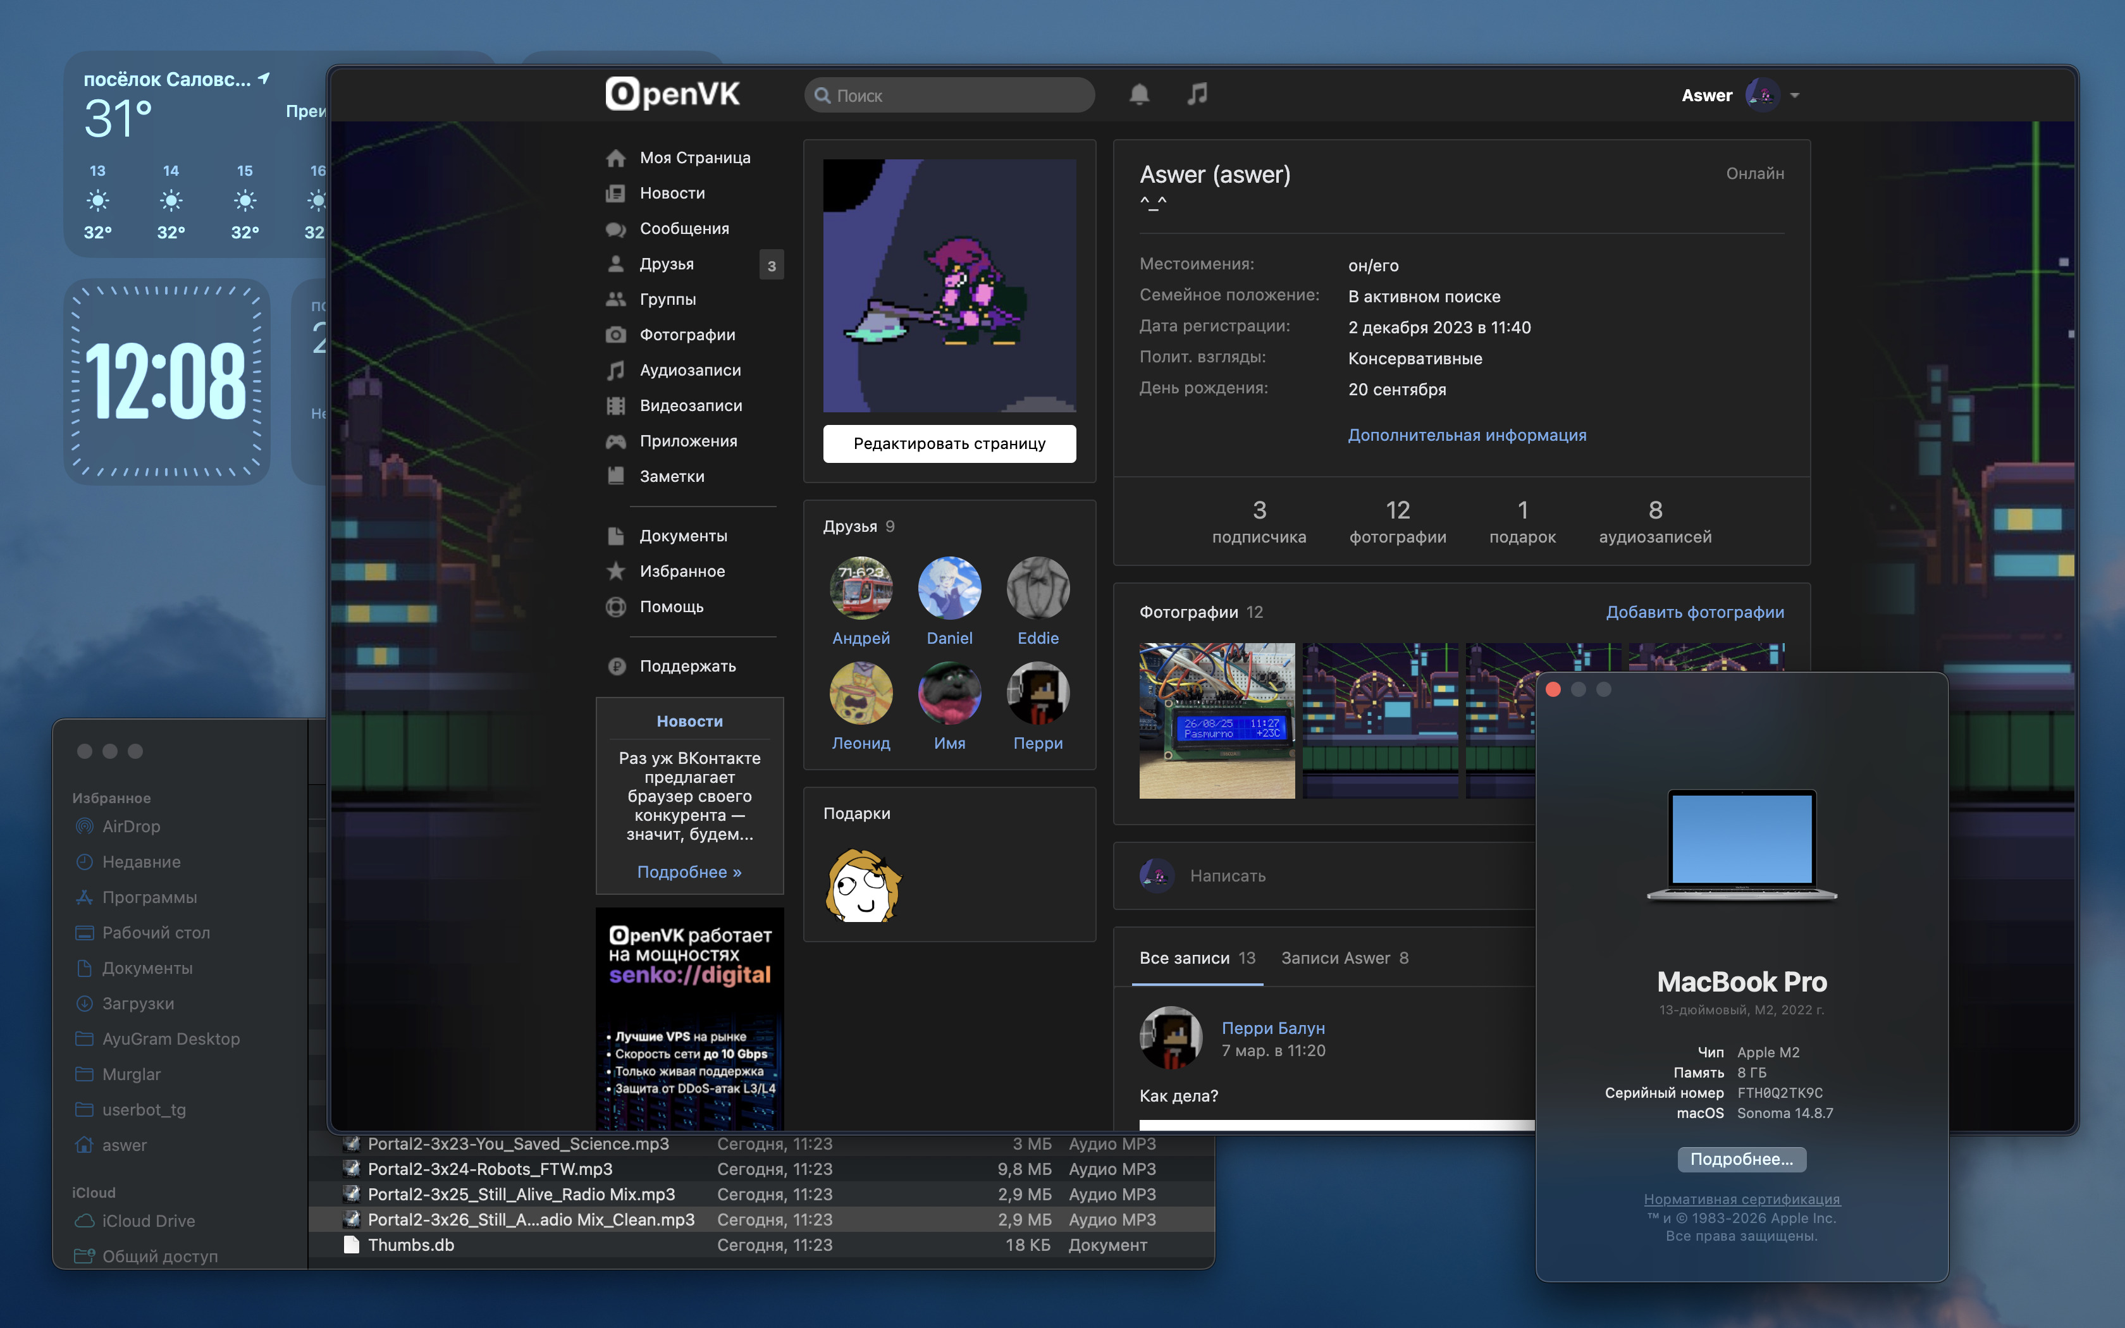Click the gamepad icon beside Приложения
Image resolution: width=2125 pixels, height=1328 pixels.
click(x=615, y=441)
